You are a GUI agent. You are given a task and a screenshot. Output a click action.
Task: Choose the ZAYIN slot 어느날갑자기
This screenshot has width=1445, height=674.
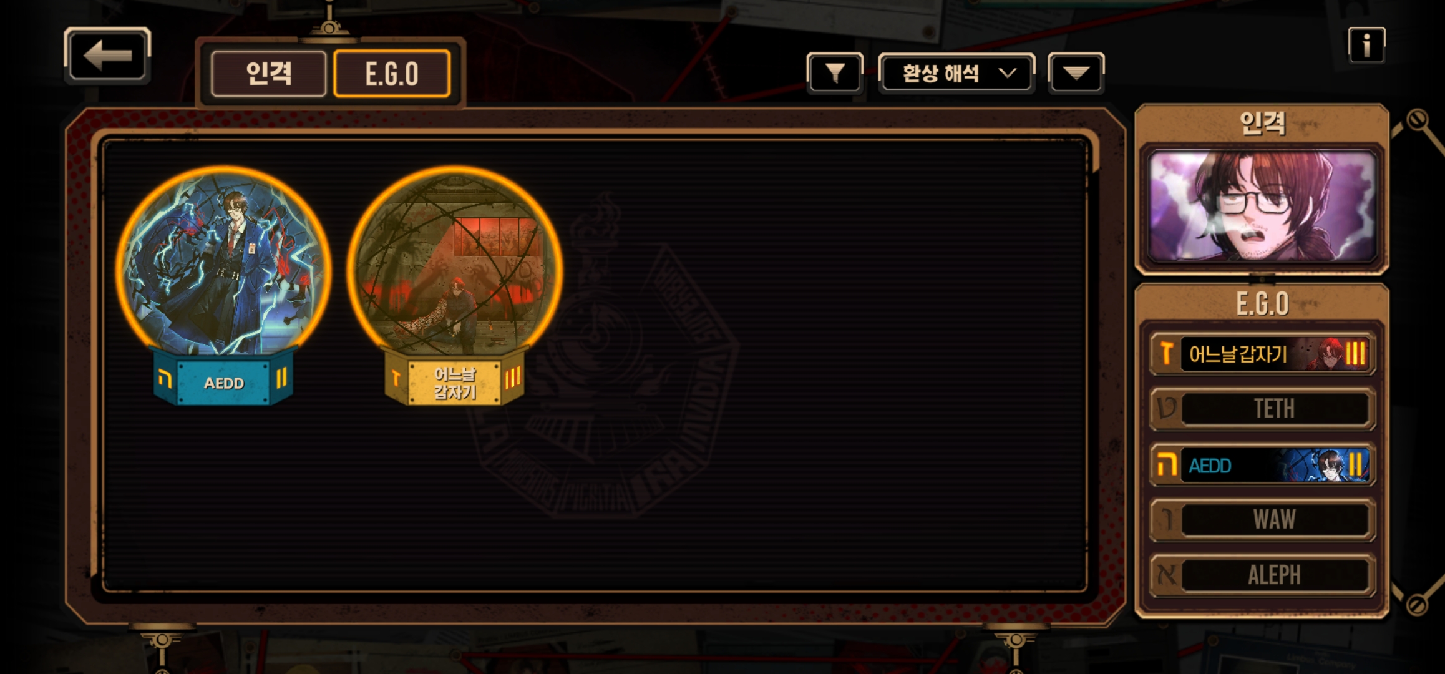click(1263, 354)
